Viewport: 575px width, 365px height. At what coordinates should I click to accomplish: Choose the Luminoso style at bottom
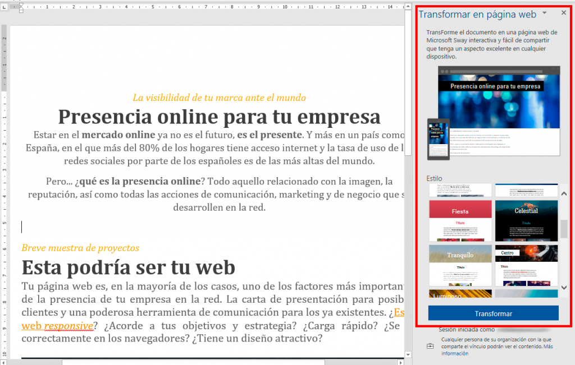click(x=460, y=294)
